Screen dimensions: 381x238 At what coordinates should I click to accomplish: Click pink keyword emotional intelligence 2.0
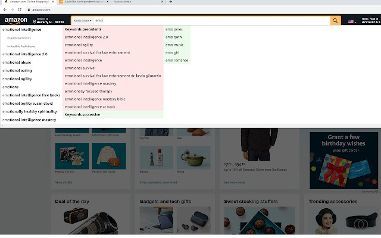pos(86,37)
